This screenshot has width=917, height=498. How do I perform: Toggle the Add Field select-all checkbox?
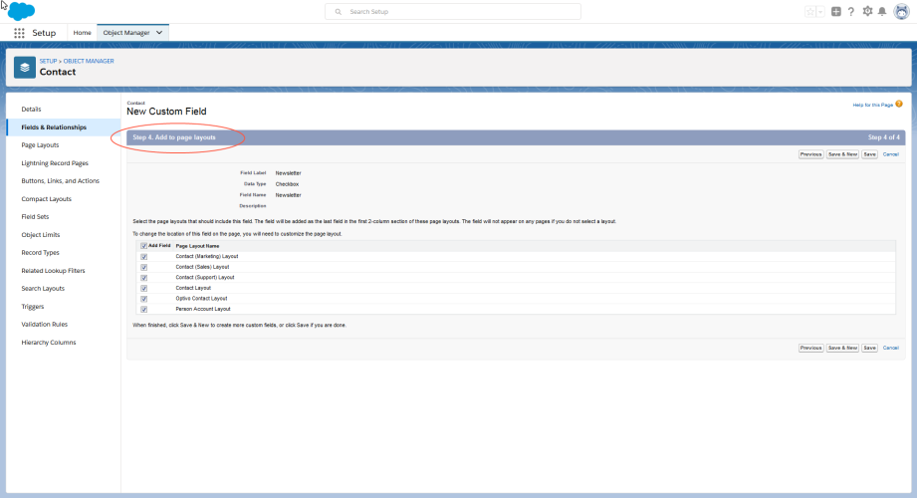[x=144, y=245]
